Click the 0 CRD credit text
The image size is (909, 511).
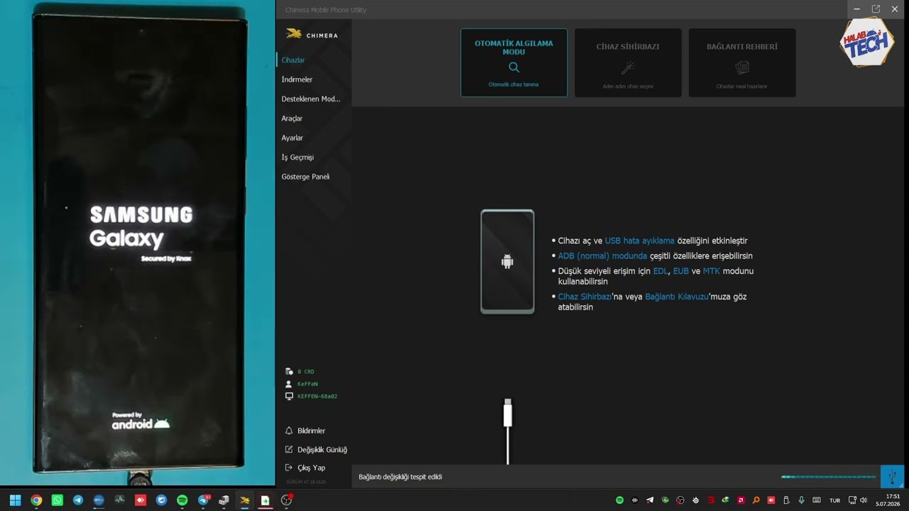[306, 371]
